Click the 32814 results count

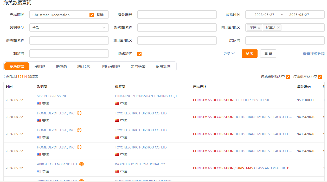point(22,76)
